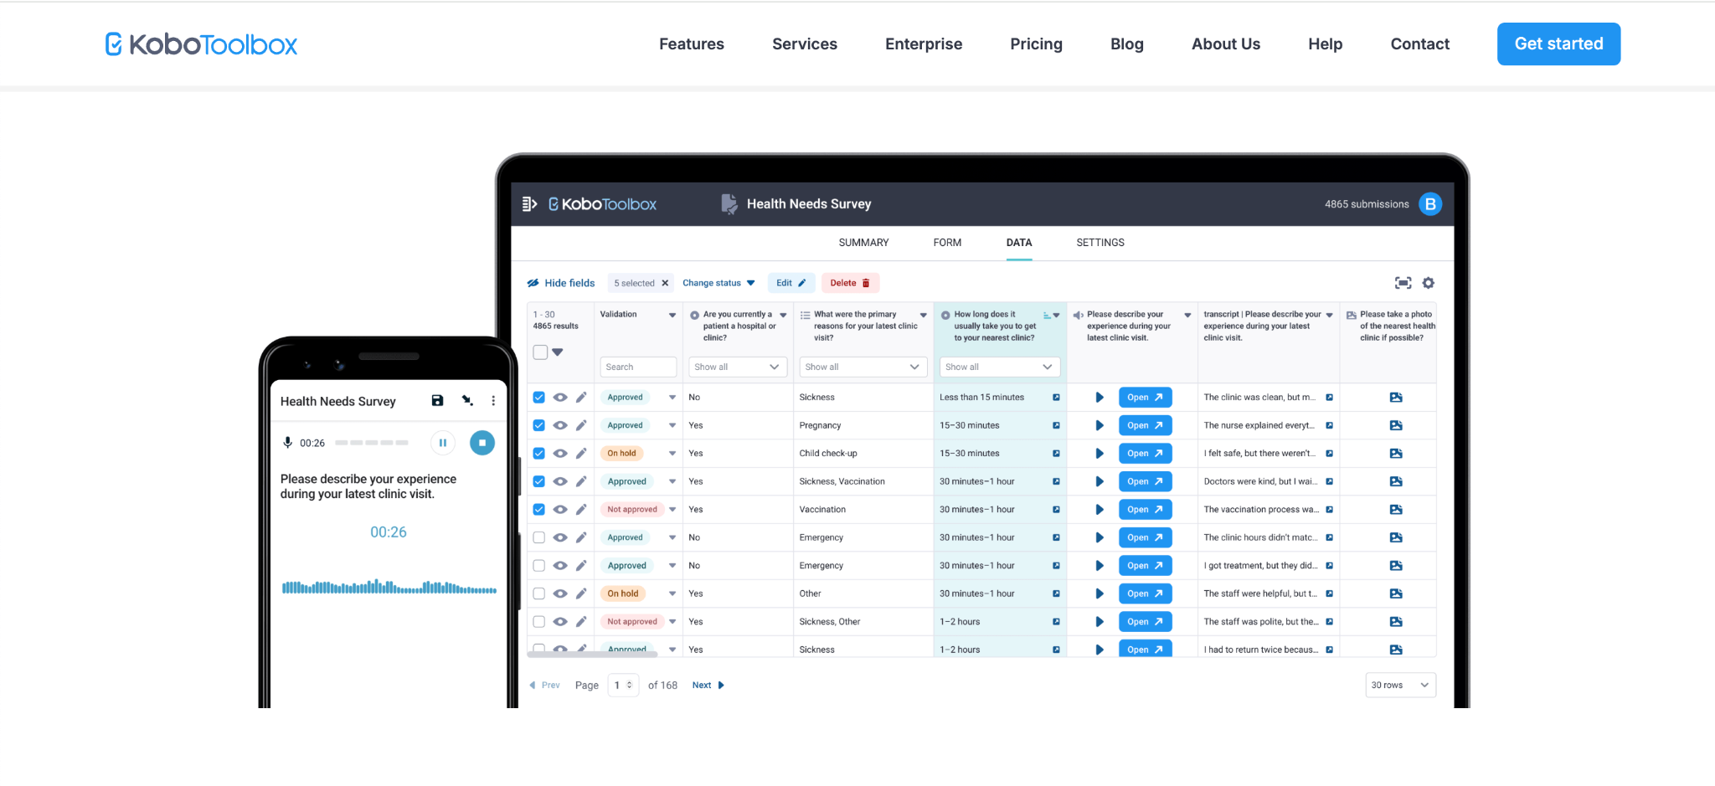This screenshot has width=1715, height=786.
Task: Check the row with reason Other
Action: (x=539, y=593)
